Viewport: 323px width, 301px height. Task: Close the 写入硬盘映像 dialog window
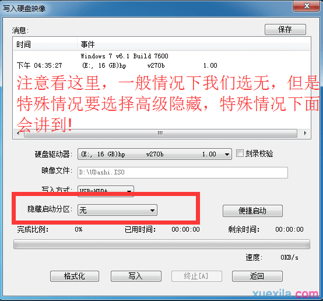coord(307,6)
